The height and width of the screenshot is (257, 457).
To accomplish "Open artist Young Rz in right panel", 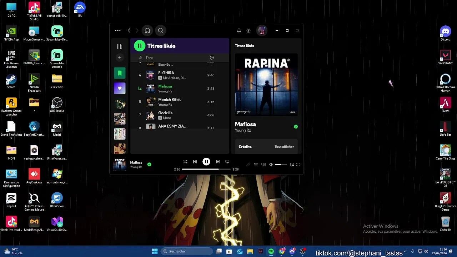I will pyautogui.click(x=243, y=130).
